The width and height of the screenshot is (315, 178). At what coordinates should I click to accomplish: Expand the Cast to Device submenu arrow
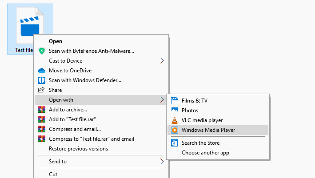[x=162, y=61]
